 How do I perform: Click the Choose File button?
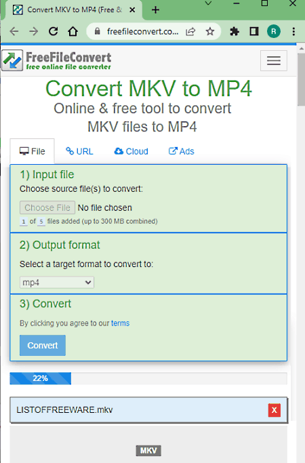click(x=47, y=207)
